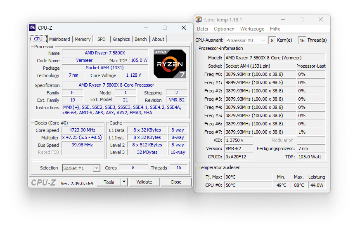Click the Freq #7 load value 1%
Screen dimensions: 360x226
click(x=311, y=132)
